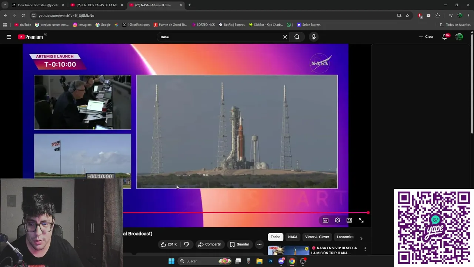The width and height of the screenshot is (474, 267).
Task: Start voice search with microphone icon
Action: click(314, 37)
